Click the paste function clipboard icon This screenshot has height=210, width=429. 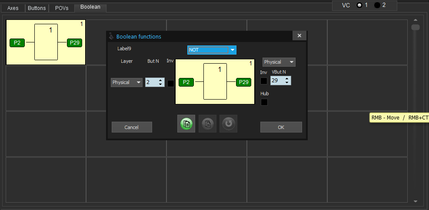207,124
